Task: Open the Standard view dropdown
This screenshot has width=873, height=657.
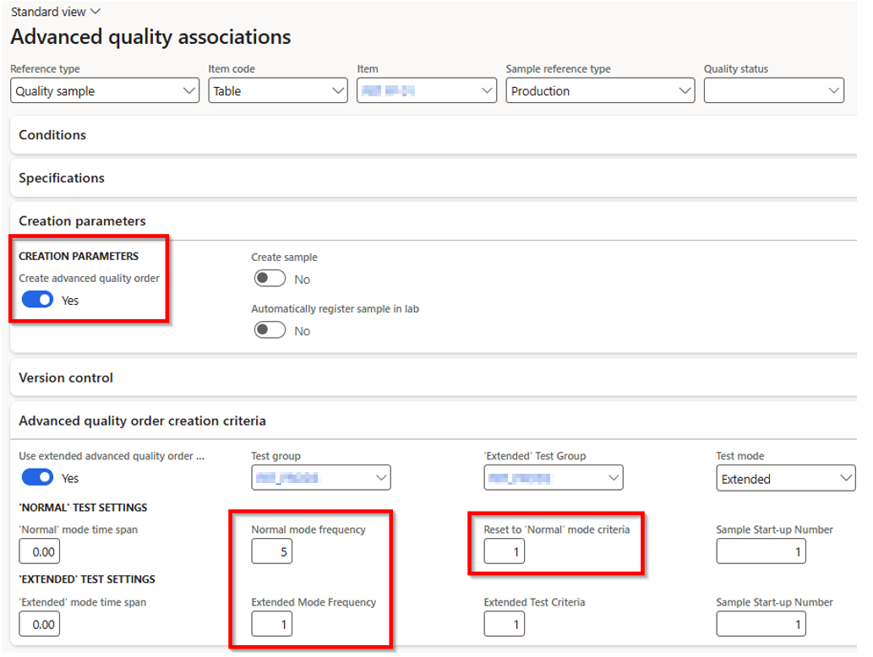Action: (x=56, y=12)
